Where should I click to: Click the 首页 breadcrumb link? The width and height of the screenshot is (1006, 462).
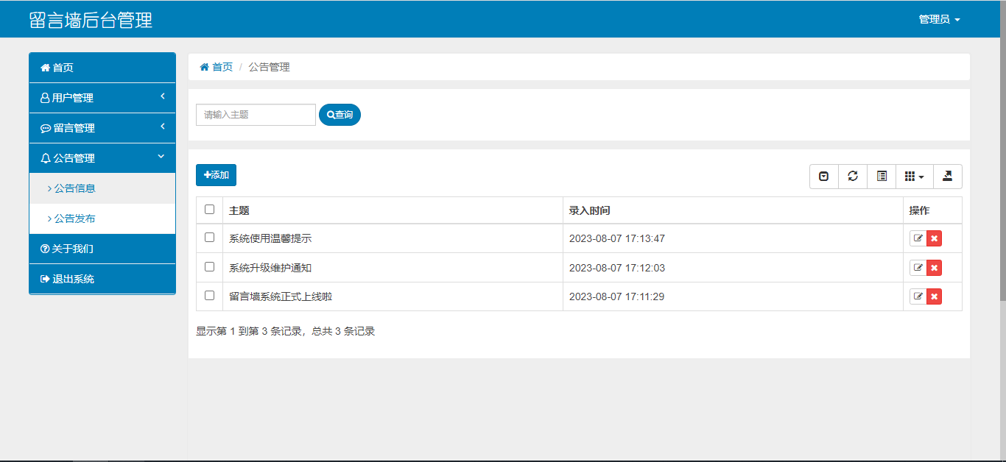pyautogui.click(x=217, y=67)
